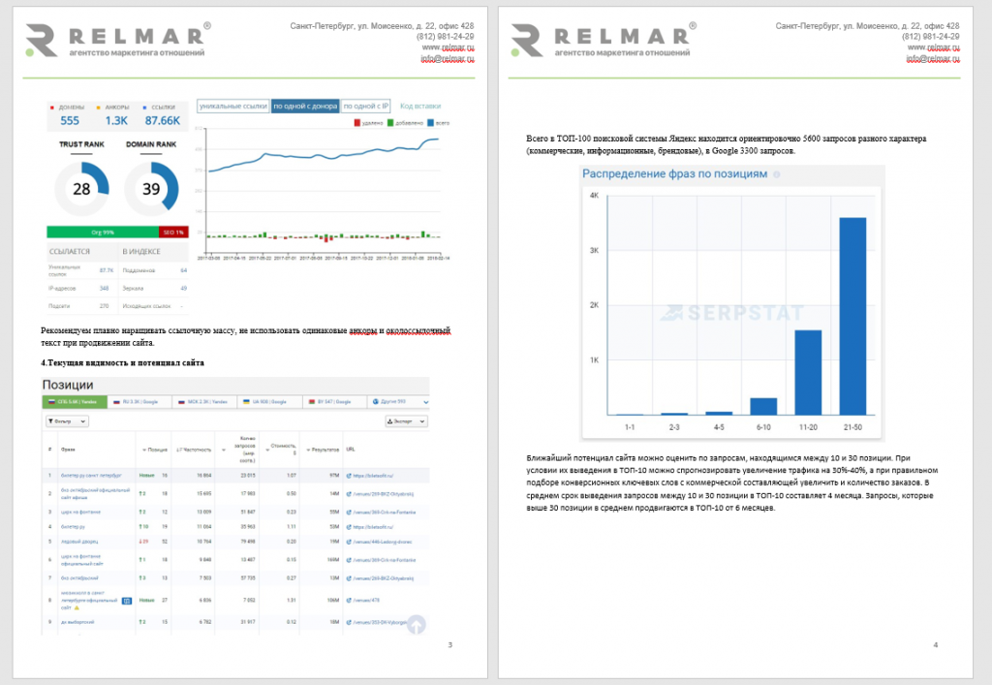Click the scroll-to-top arrow circle icon

[x=417, y=624]
